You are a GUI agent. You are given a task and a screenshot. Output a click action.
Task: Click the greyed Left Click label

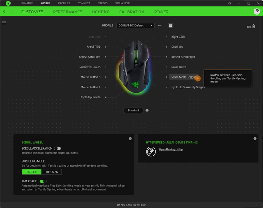tap(95, 37)
